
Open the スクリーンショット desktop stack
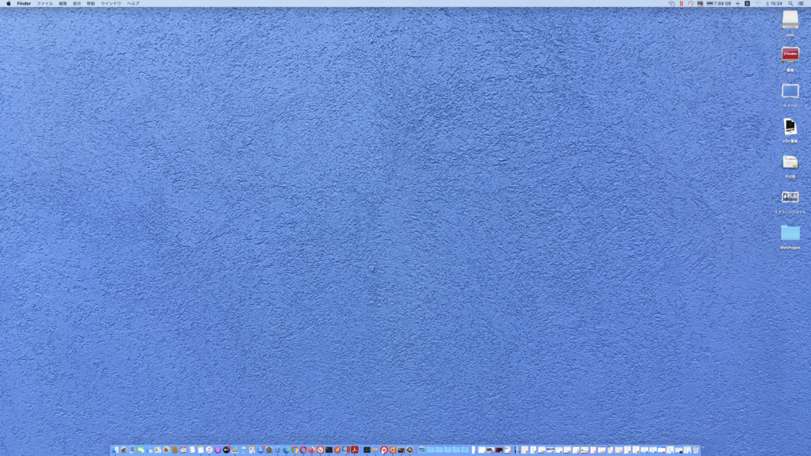[790, 197]
